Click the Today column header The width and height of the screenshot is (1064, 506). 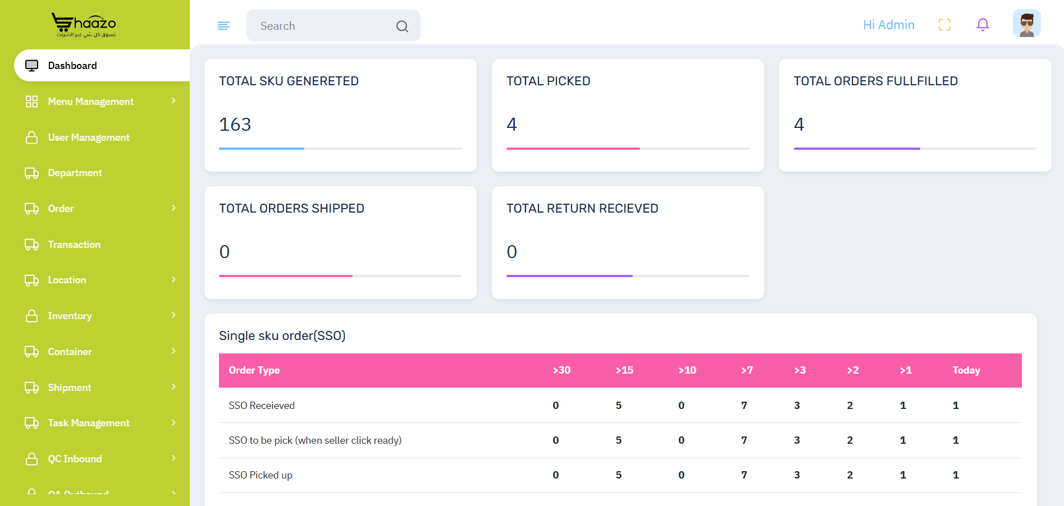click(966, 370)
